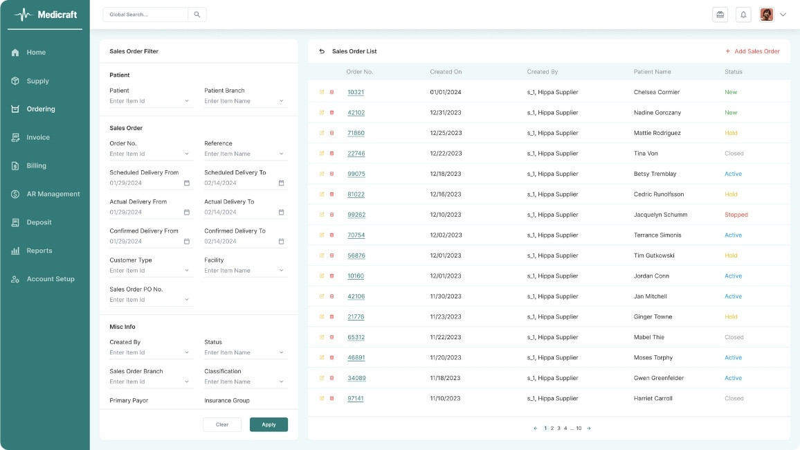Click the Clear filter button
Viewport: 800px width, 450px height.
tap(222, 424)
